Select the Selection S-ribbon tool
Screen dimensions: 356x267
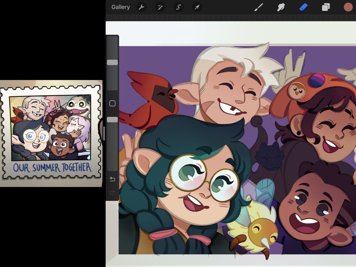(x=178, y=7)
